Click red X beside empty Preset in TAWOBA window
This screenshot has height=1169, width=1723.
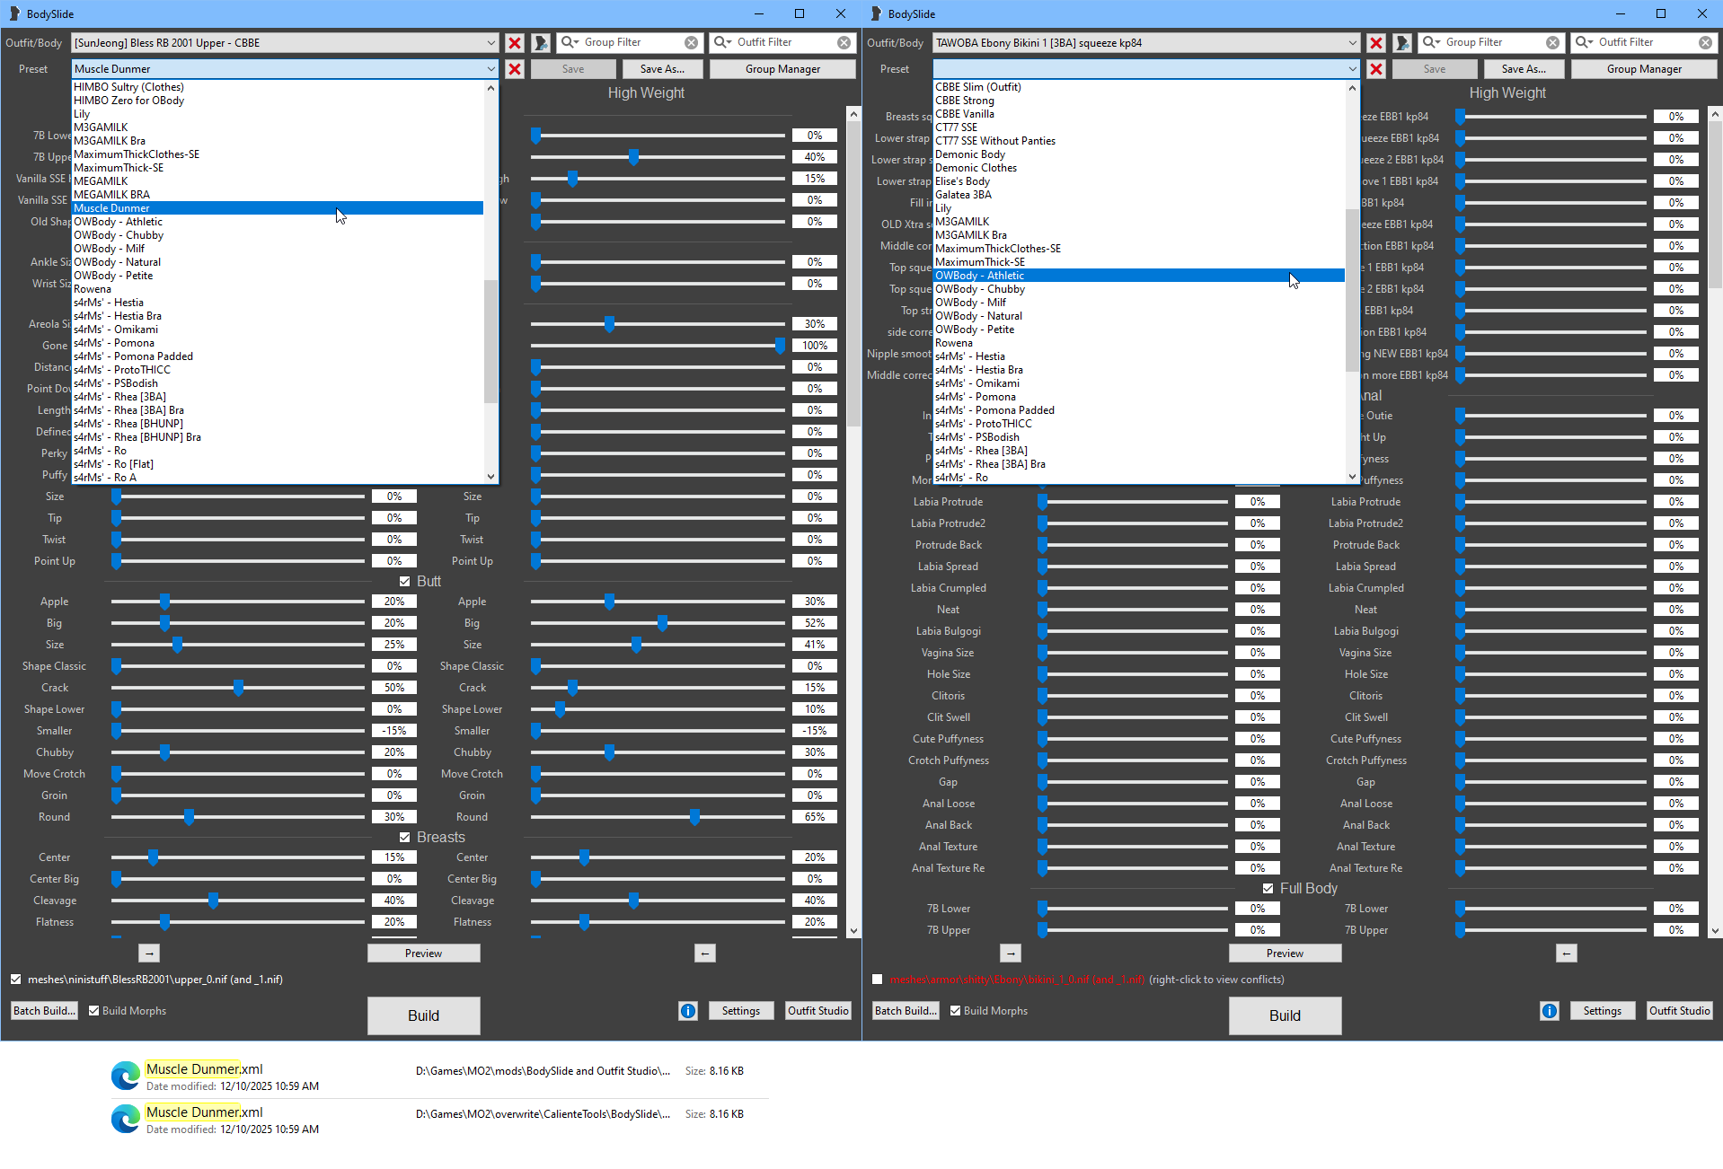point(1376,69)
